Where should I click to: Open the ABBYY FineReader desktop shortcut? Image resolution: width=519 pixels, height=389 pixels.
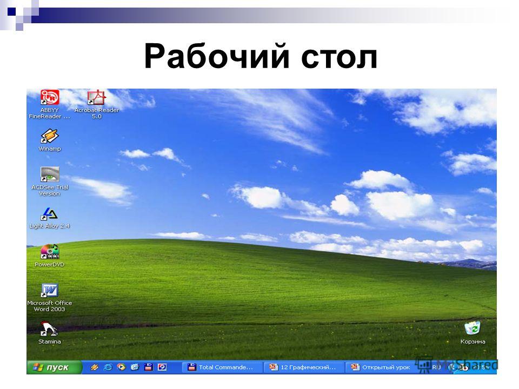(x=50, y=104)
